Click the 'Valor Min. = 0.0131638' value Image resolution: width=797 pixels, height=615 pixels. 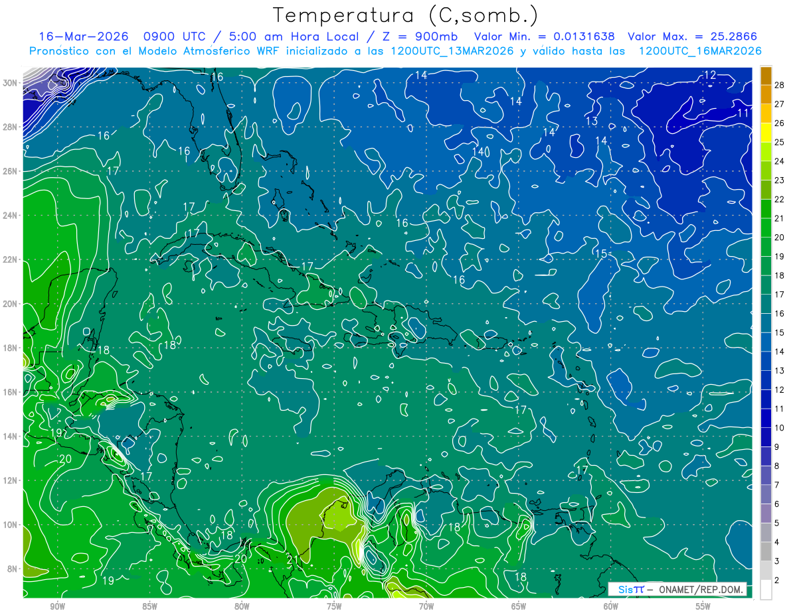tap(544, 37)
